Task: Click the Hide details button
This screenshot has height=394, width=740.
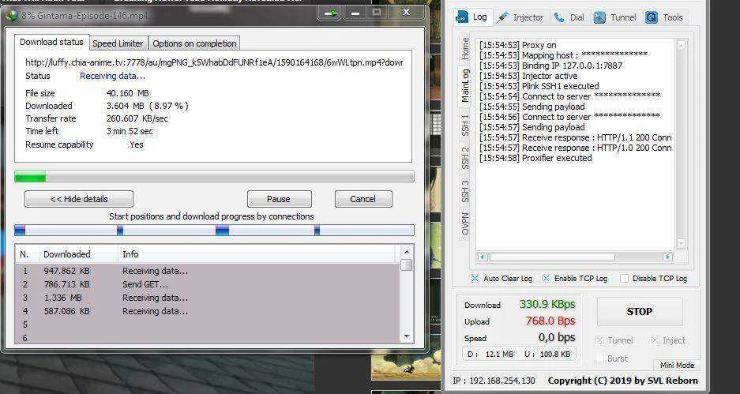Action: (79, 199)
